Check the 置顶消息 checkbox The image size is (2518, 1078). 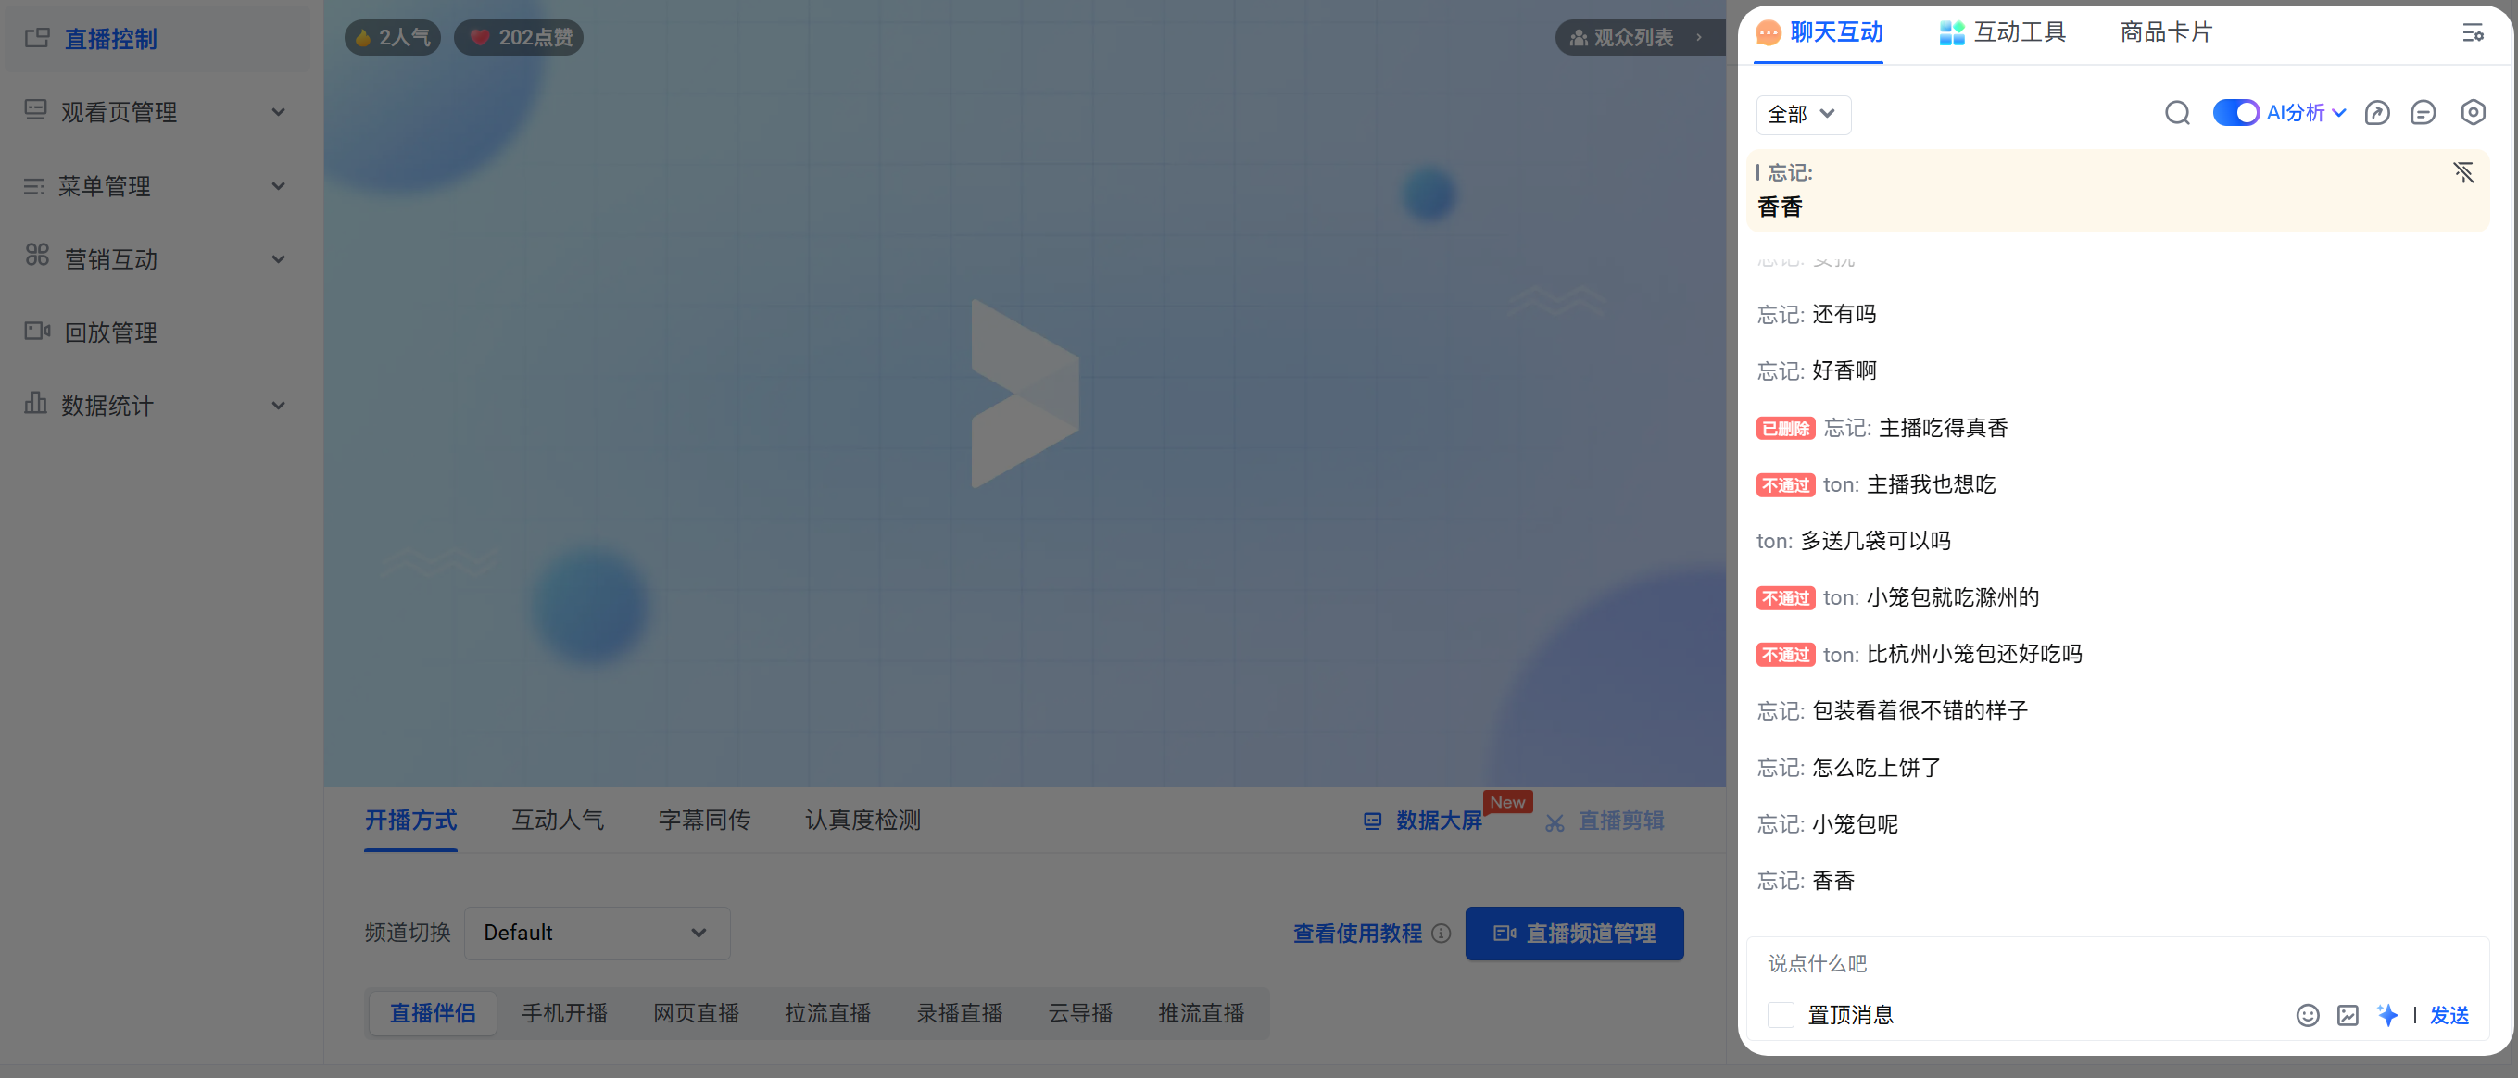[x=1781, y=1014]
